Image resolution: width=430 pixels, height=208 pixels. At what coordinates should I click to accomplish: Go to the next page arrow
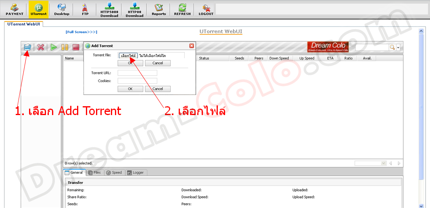399,163
